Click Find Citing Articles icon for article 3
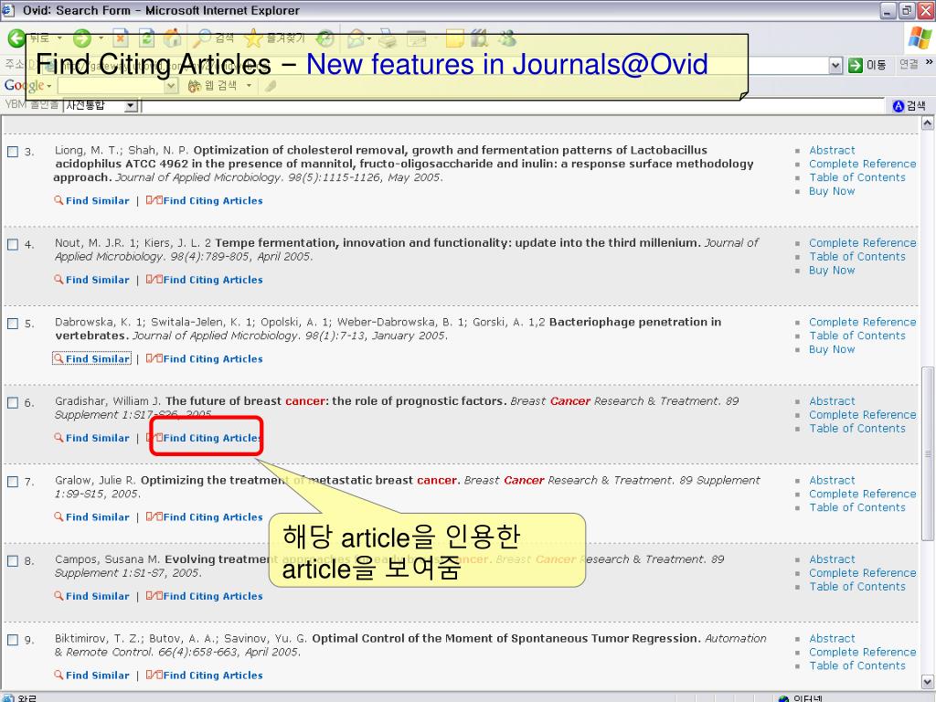Image resolution: width=936 pixels, height=702 pixels. point(154,200)
